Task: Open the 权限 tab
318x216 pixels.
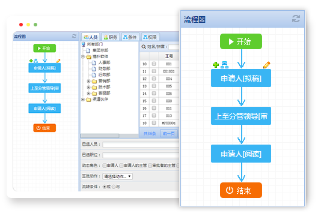Action: (x=150, y=37)
